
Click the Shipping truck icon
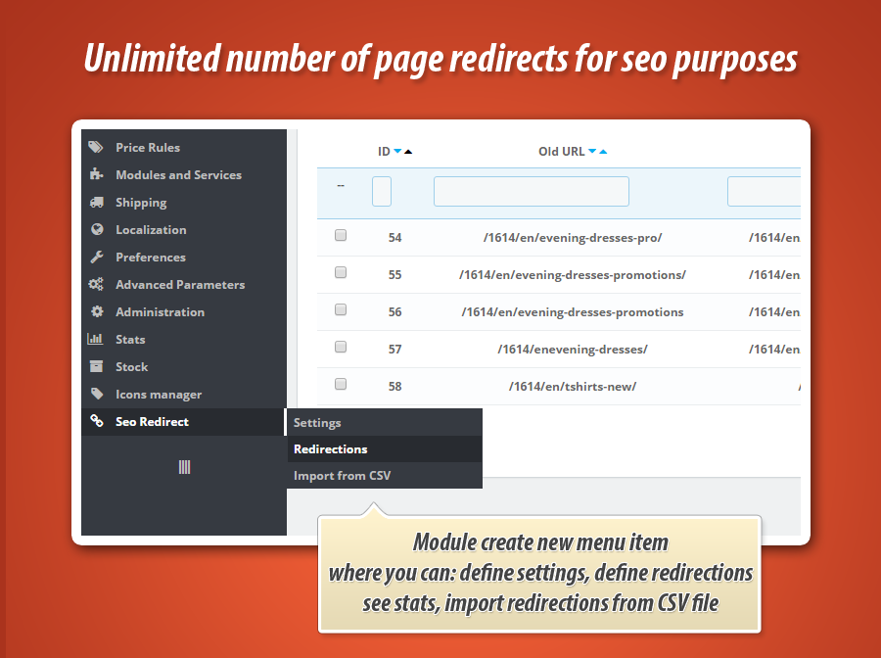[96, 203]
